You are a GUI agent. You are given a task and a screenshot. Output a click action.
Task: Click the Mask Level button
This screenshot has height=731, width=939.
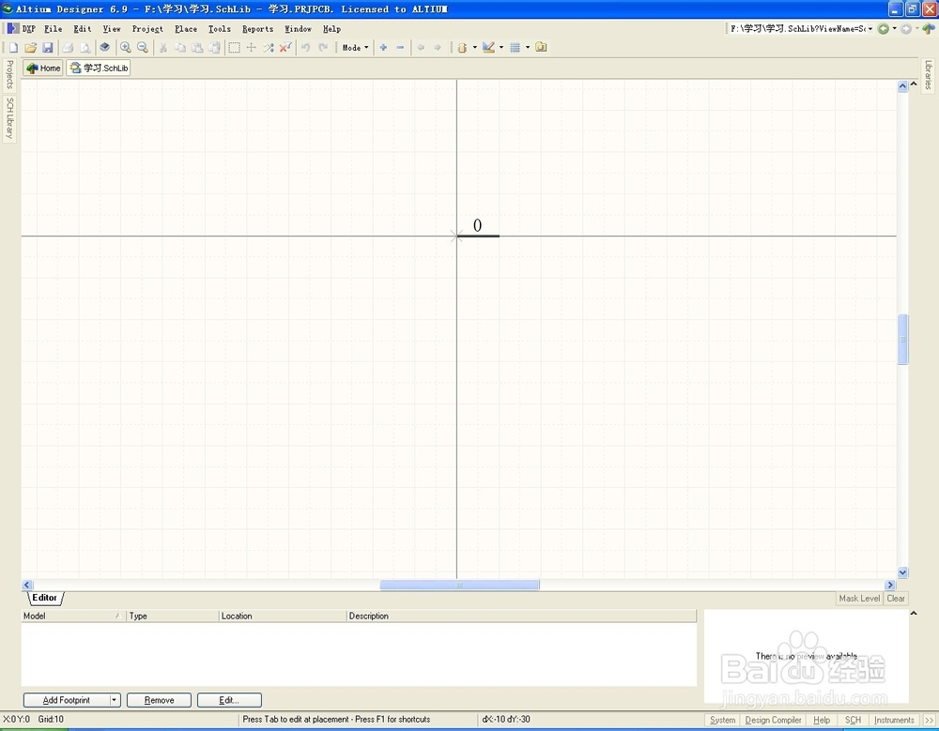pos(859,598)
